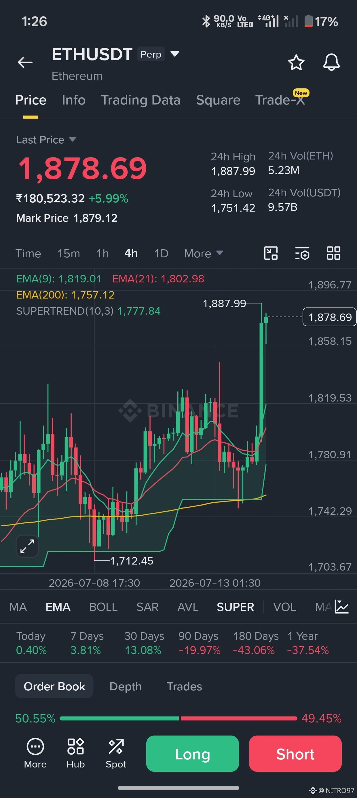The image size is (357, 798).
Task: Open the Order Book view
Action: click(54, 686)
